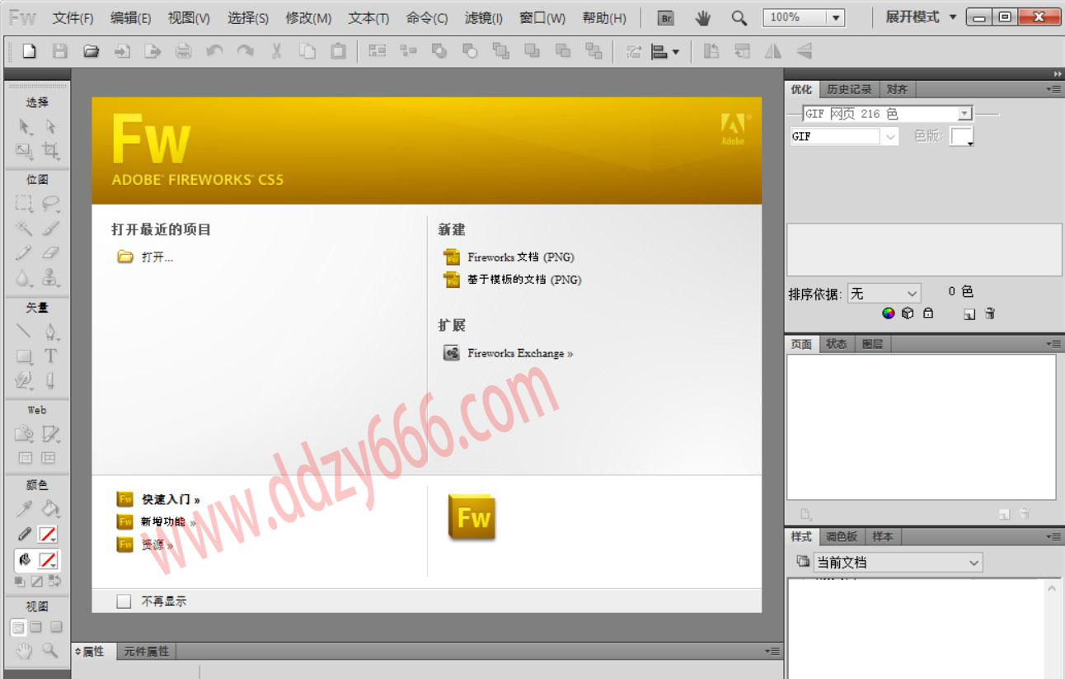The width and height of the screenshot is (1065, 679).
Task: Open the 文件(F) menu
Action: click(73, 17)
